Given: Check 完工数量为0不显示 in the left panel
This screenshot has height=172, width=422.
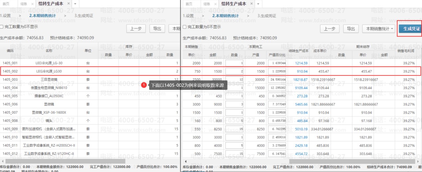Looking at the screenshot, I should (2, 27).
